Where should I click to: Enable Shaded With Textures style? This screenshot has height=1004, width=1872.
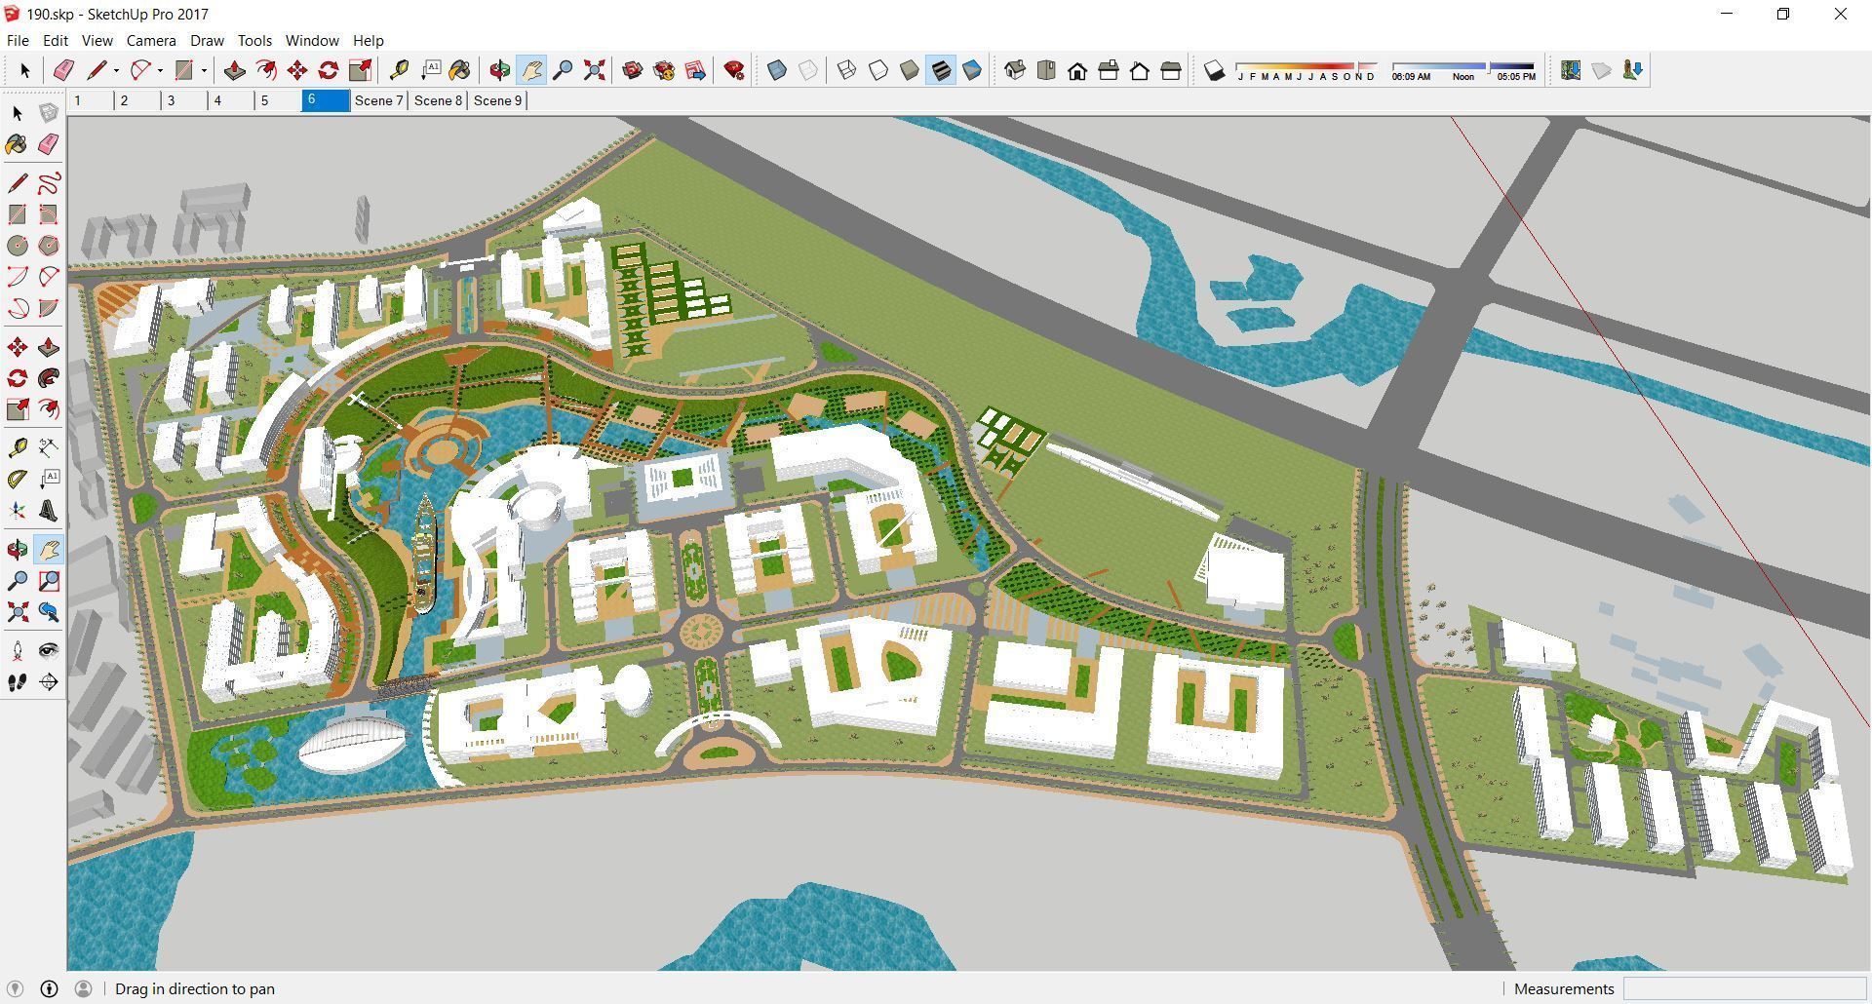[x=941, y=70]
